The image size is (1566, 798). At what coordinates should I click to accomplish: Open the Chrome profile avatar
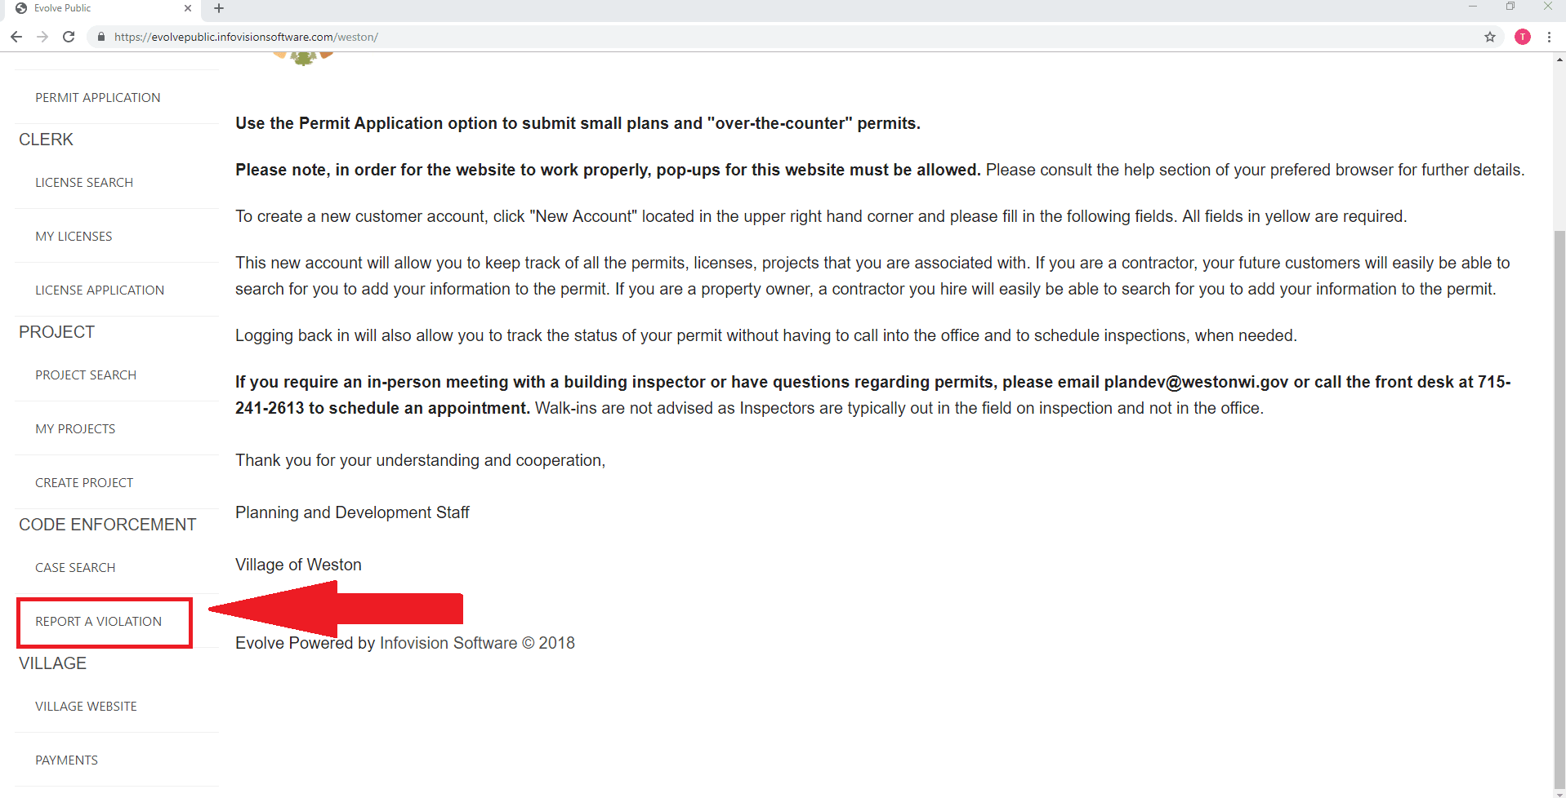pos(1523,37)
